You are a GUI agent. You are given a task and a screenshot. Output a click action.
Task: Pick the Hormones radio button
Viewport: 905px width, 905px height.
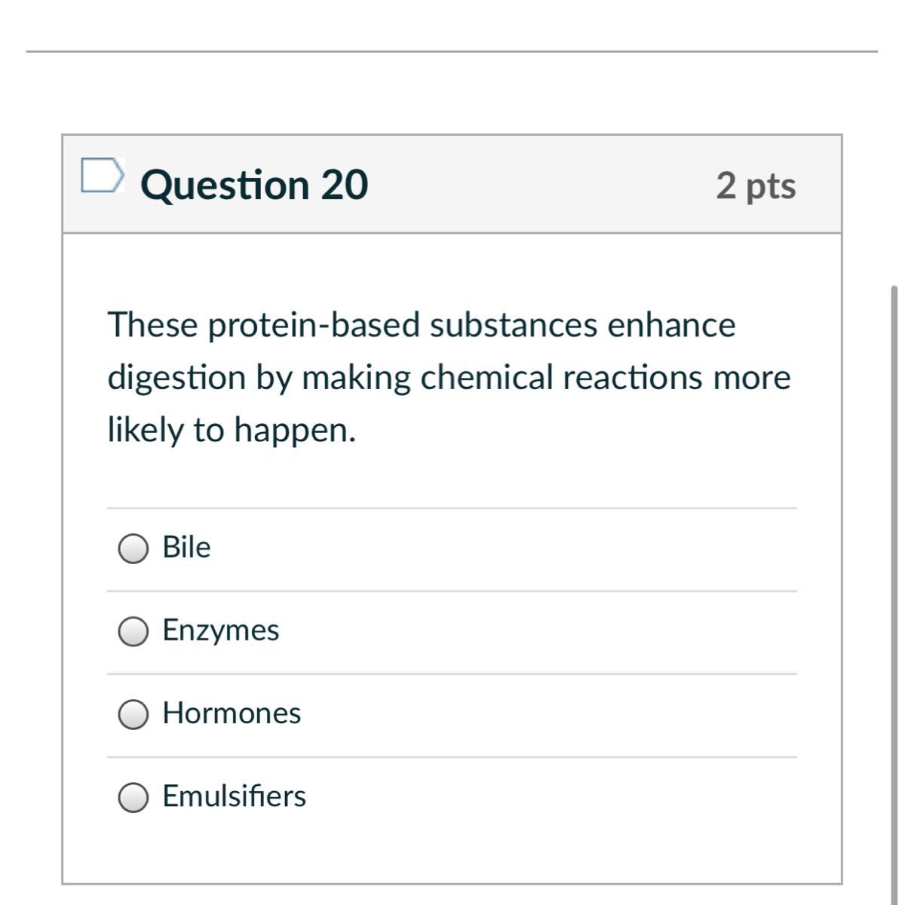click(x=133, y=714)
